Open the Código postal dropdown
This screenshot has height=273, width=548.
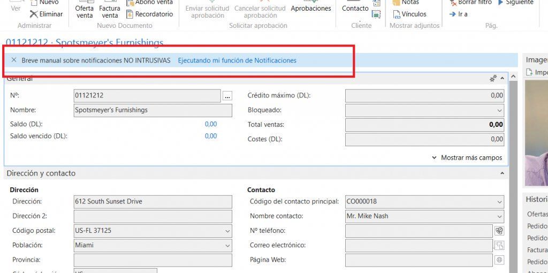227,231
